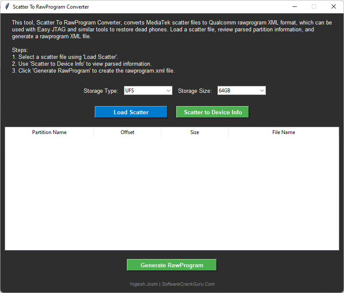Open the Storage Type dropdown

click(168, 90)
